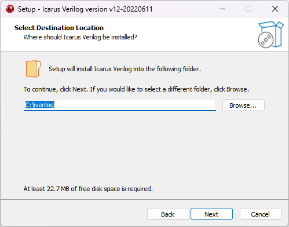Close the Setup window with X
Image resolution: width=289 pixels, height=227 pixels.
click(x=275, y=9)
